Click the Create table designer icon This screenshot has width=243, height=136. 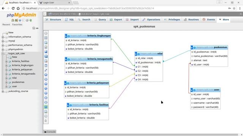46,66
